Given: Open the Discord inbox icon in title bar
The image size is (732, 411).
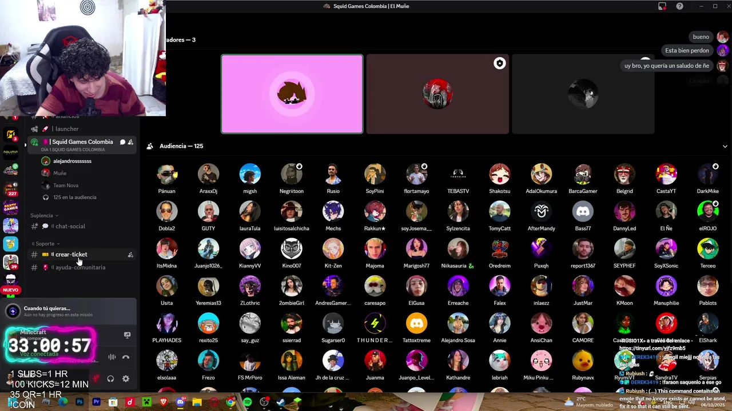Looking at the screenshot, I should pyautogui.click(x=662, y=6).
